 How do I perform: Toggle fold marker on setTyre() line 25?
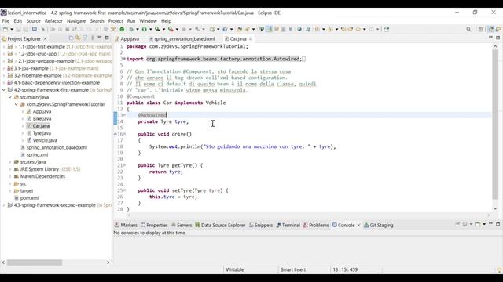click(124, 190)
